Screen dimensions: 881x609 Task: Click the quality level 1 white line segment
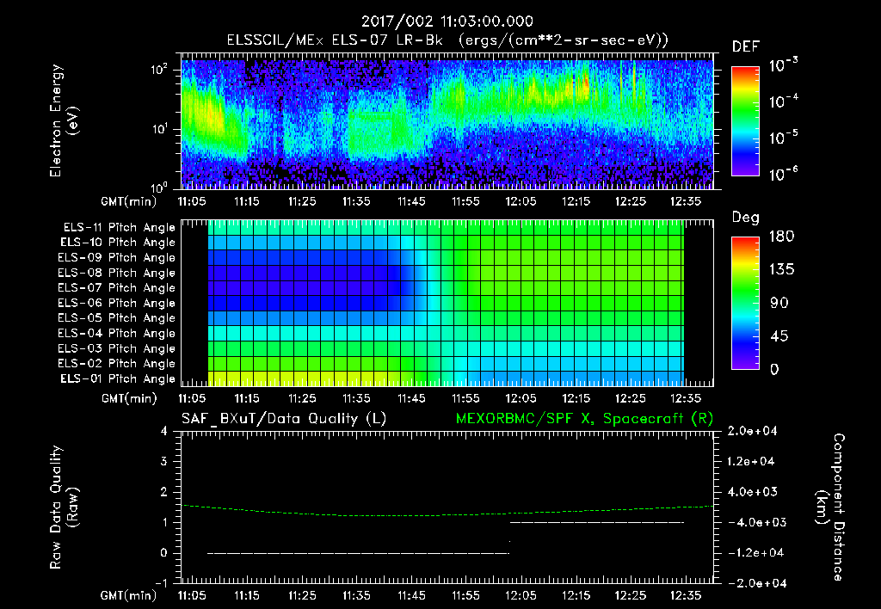click(x=597, y=522)
